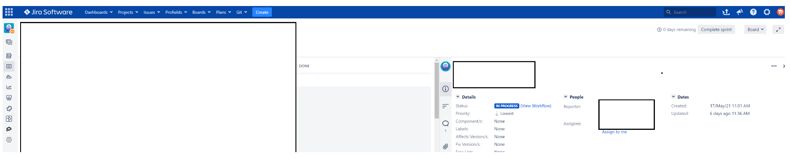Image resolution: width=790 pixels, height=159 pixels.
Task: Click the upload/import icon in header
Action: (726, 12)
